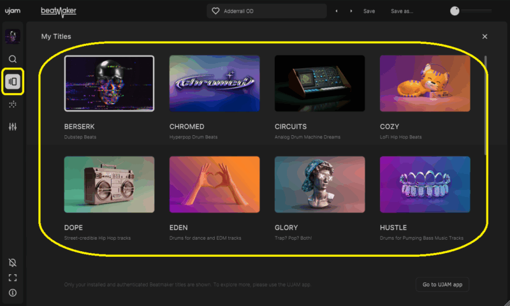Click the DOPE title label
510x306 pixels.
click(73, 228)
